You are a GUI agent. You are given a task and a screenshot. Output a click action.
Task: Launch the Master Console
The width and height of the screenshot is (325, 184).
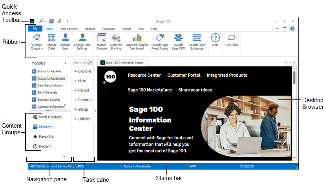pyautogui.click(x=101, y=38)
